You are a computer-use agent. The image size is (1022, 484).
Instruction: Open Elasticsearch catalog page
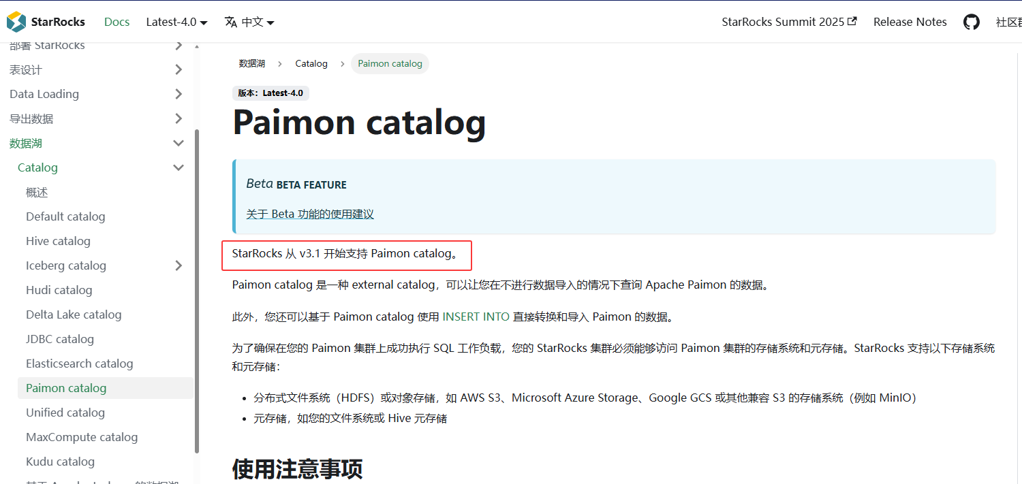click(x=80, y=364)
